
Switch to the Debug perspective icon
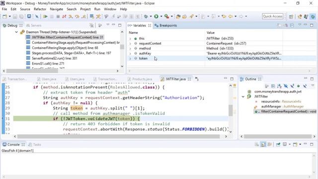(x=313, y=16)
